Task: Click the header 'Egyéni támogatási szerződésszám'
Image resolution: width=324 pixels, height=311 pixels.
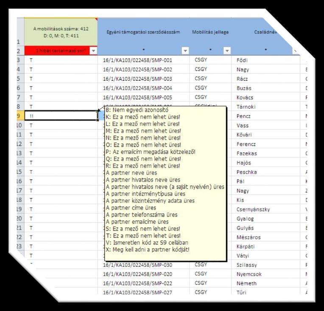Action: click(143, 32)
